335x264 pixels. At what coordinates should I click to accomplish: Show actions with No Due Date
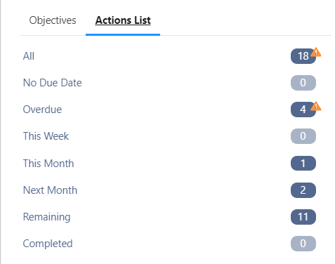53,83
